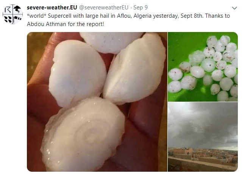The height and width of the screenshot is (174, 242).
Task: Click the lightning symbol in the avatar
Action: pyautogui.click(x=8, y=10)
